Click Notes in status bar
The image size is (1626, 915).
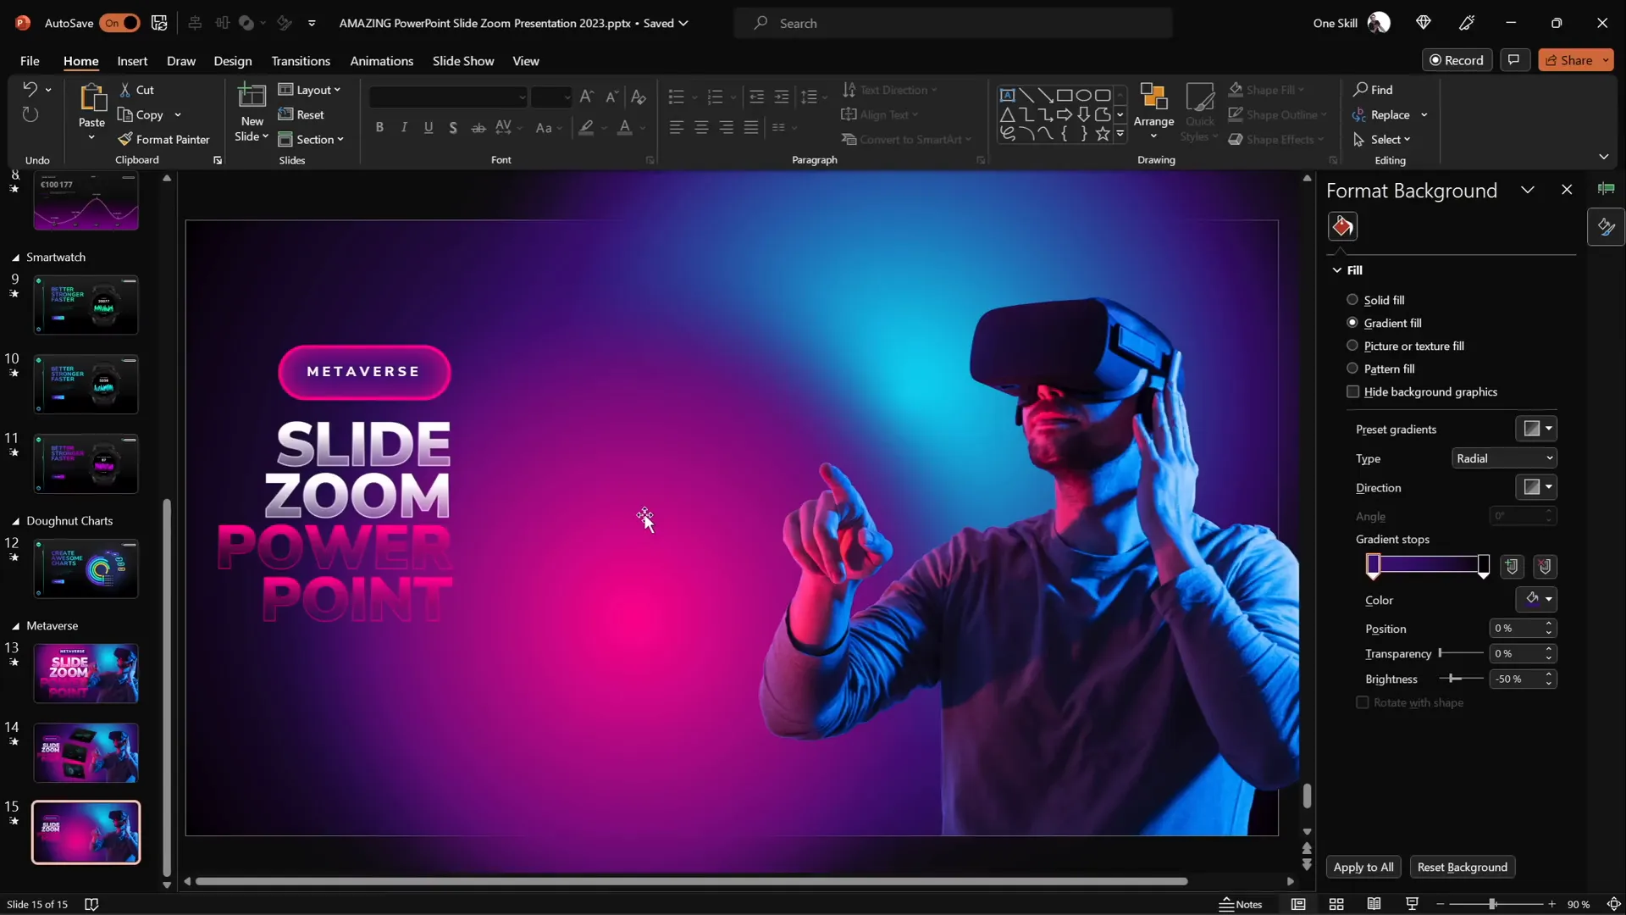pos(1241,904)
